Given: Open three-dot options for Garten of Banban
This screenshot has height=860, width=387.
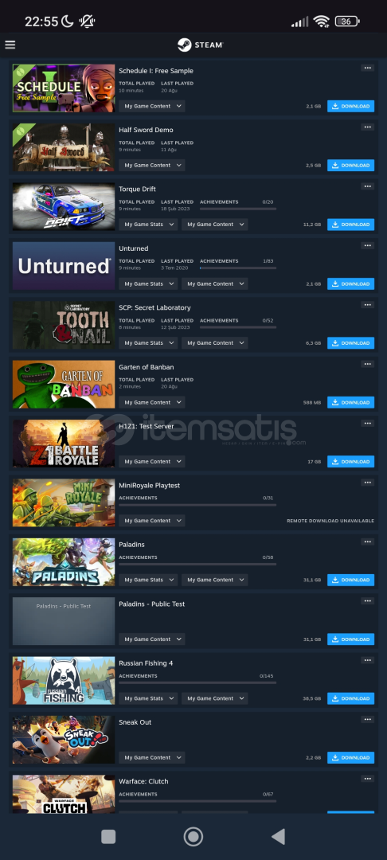Looking at the screenshot, I should tap(367, 364).
